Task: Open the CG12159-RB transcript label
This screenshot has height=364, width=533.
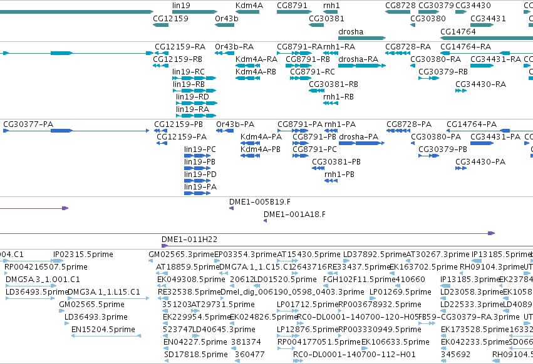Action: coord(177,59)
